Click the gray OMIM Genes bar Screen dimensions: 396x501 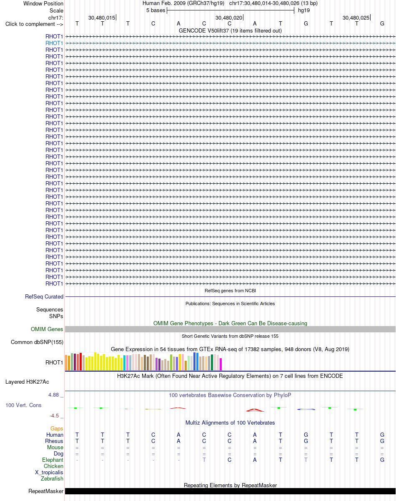click(x=230, y=329)
